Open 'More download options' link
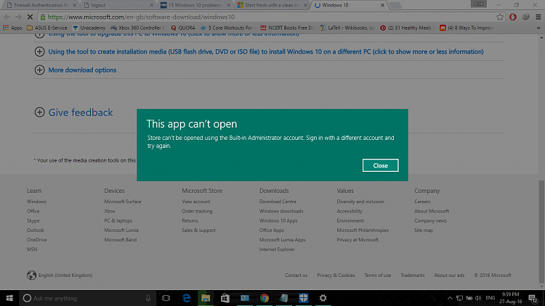The width and height of the screenshot is (545, 306). point(82,70)
